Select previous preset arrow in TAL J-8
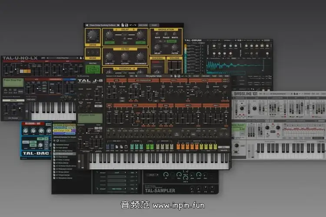The height and width of the screenshot is (217, 326). click(136, 76)
